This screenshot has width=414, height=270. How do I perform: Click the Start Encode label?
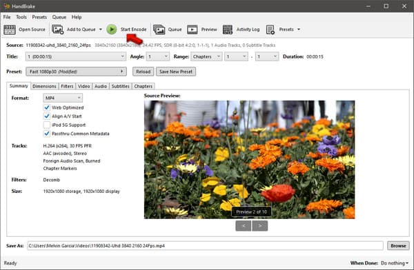pos(133,29)
